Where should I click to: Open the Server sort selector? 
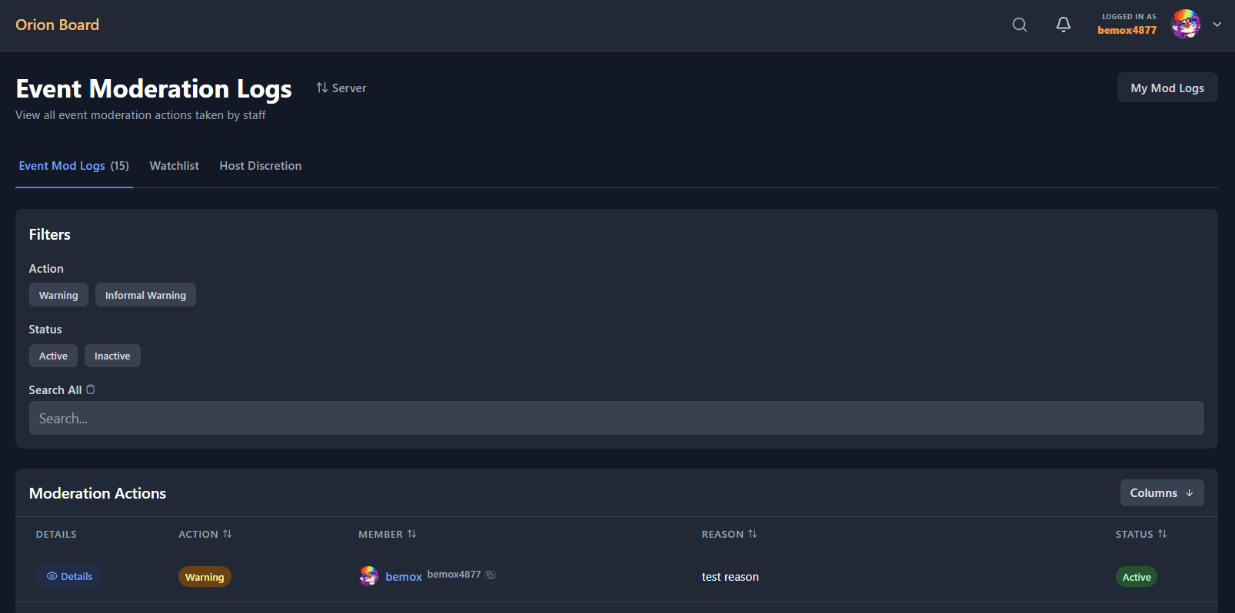pyautogui.click(x=341, y=88)
